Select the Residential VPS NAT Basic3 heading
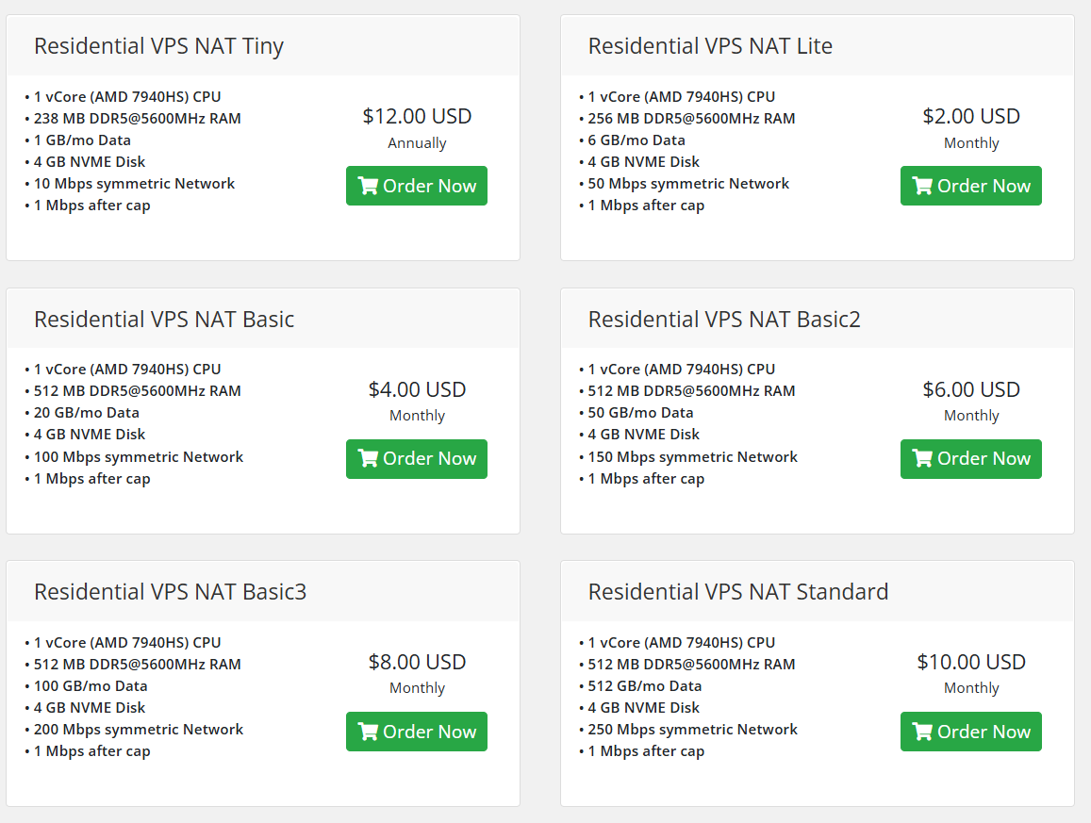This screenshot has width=1091, height=823. click(170, 592)
